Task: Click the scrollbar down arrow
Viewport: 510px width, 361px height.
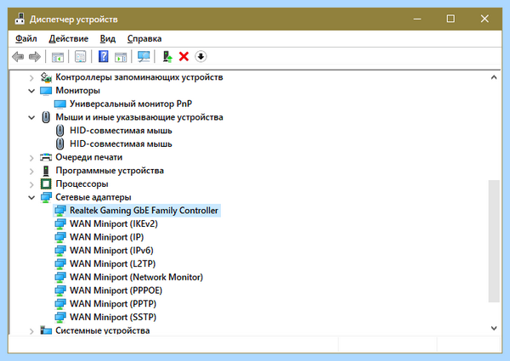Action: click(494, 328)
